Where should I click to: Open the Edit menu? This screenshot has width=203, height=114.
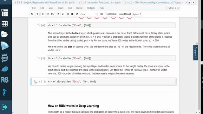(x=42, y=8)
